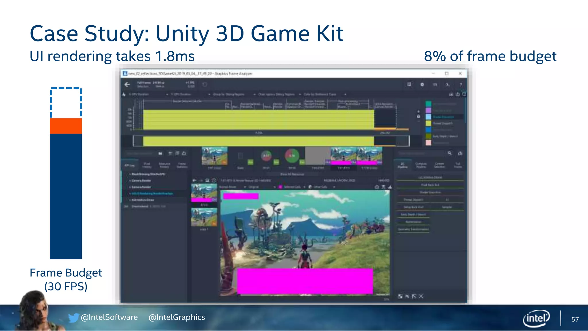Click the teal color swatch in legend
The height and width of the screenshot is (331, 588).
(428, 104)
